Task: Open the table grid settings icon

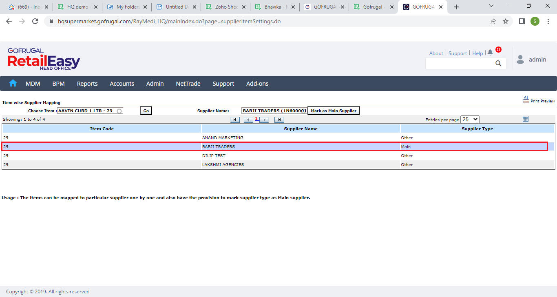Action: (x=526, y=119)
